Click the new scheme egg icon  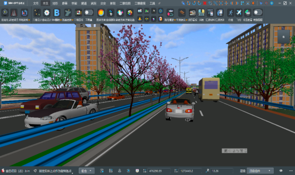point(120,12)
